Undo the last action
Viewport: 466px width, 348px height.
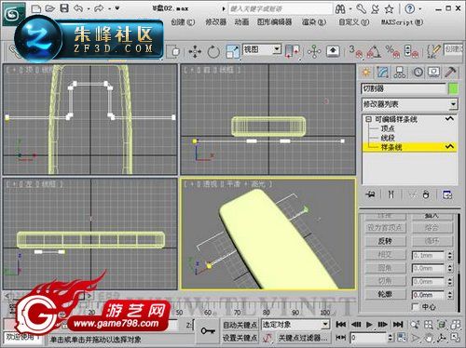point(78,8)
